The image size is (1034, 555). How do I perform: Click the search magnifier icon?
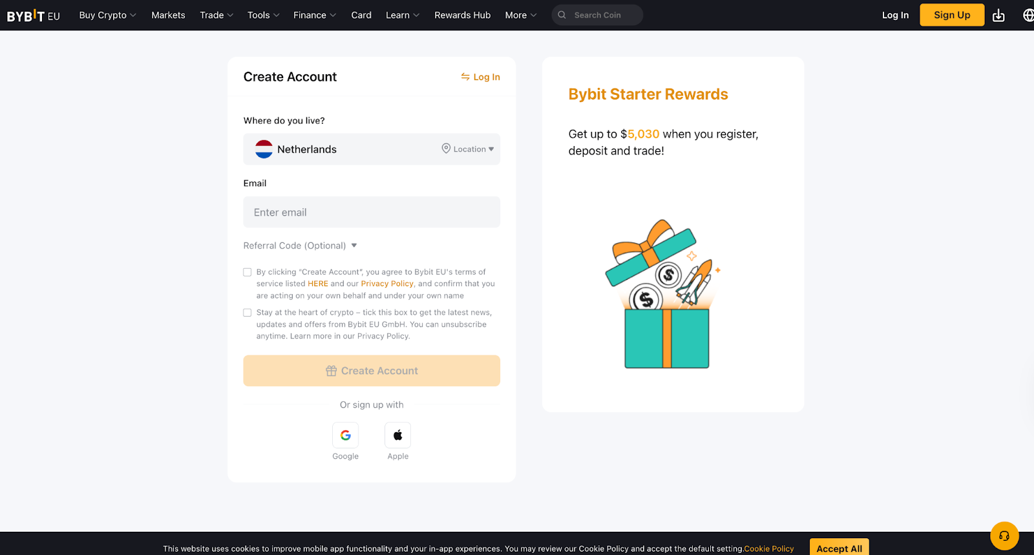(x=562, y=15)
